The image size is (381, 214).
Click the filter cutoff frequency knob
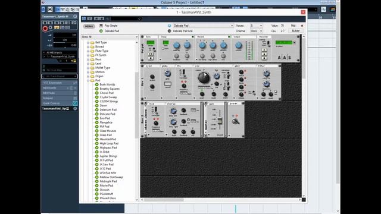267,73
